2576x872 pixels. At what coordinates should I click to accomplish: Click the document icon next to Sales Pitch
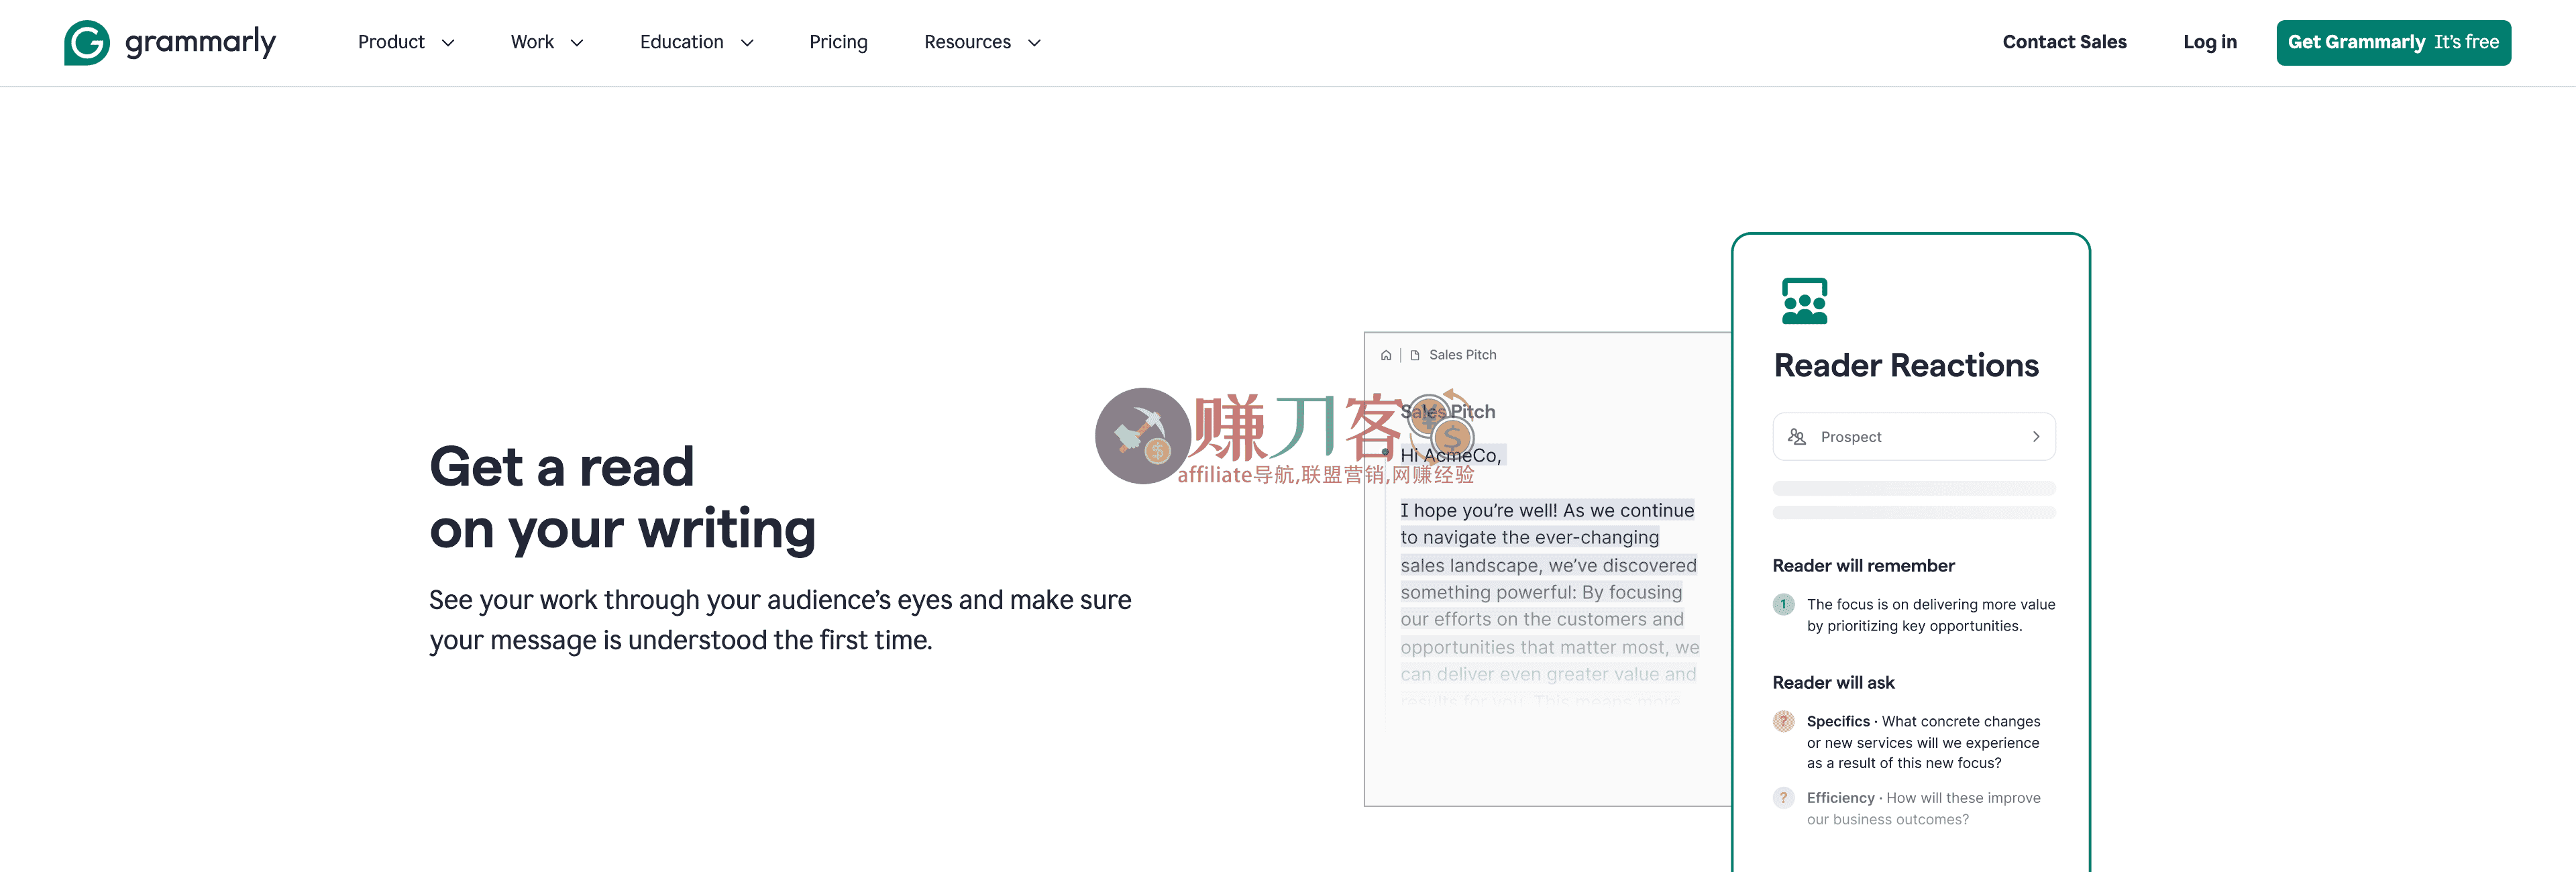tap(1414, 354)
